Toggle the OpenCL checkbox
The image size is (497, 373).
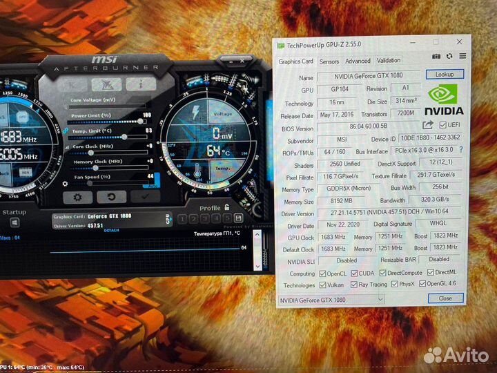click(322, 274)
